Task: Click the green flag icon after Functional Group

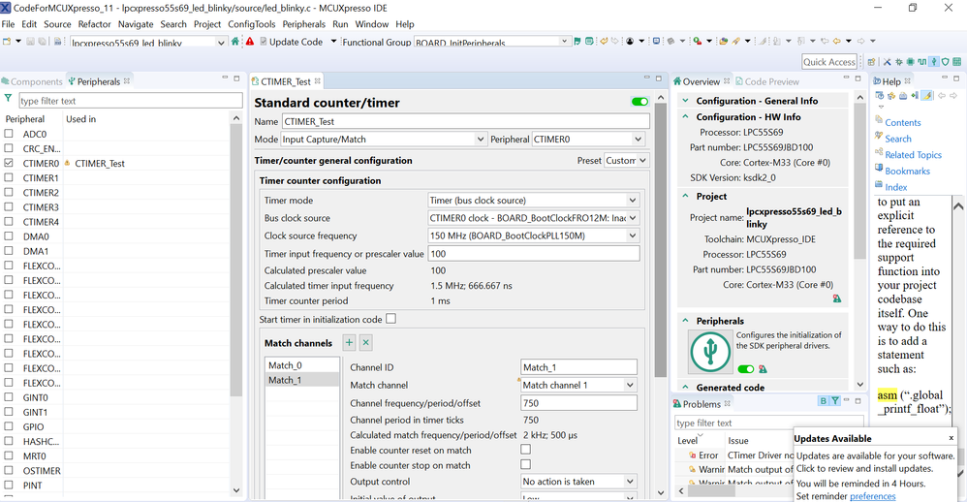Action: (x=577, y=42)
